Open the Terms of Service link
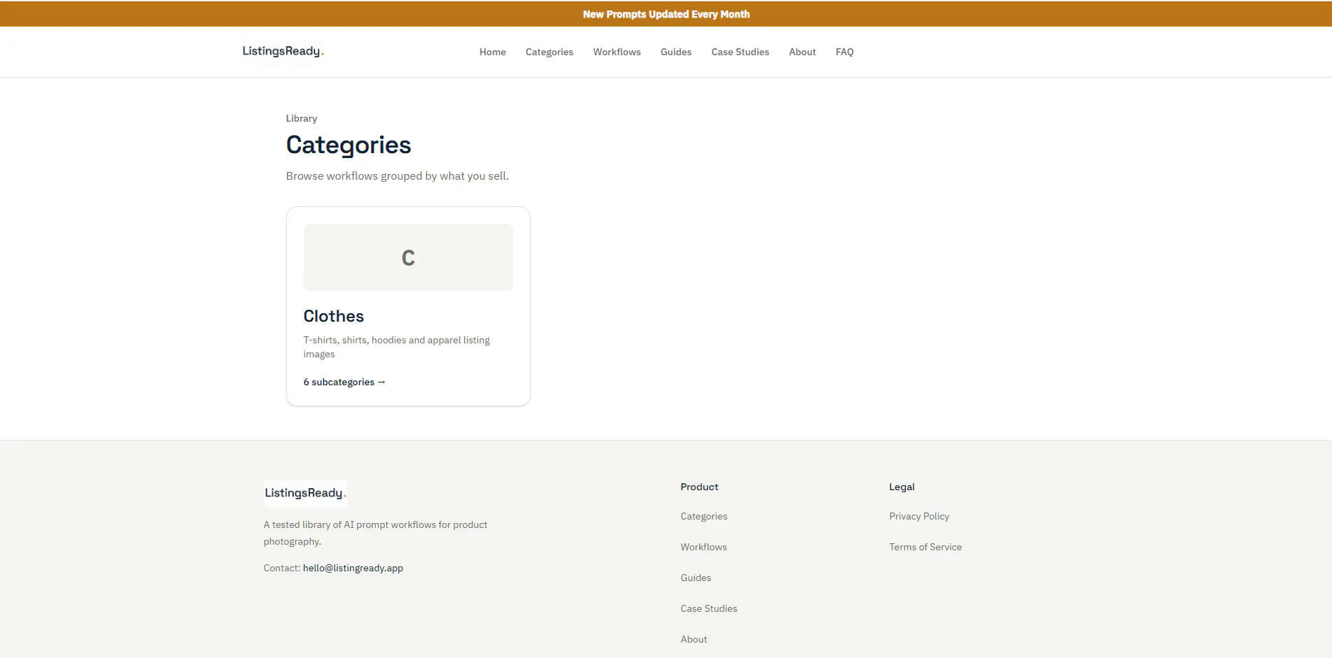The height and width of the screenshot is (658, 1332). coord(925,547)
